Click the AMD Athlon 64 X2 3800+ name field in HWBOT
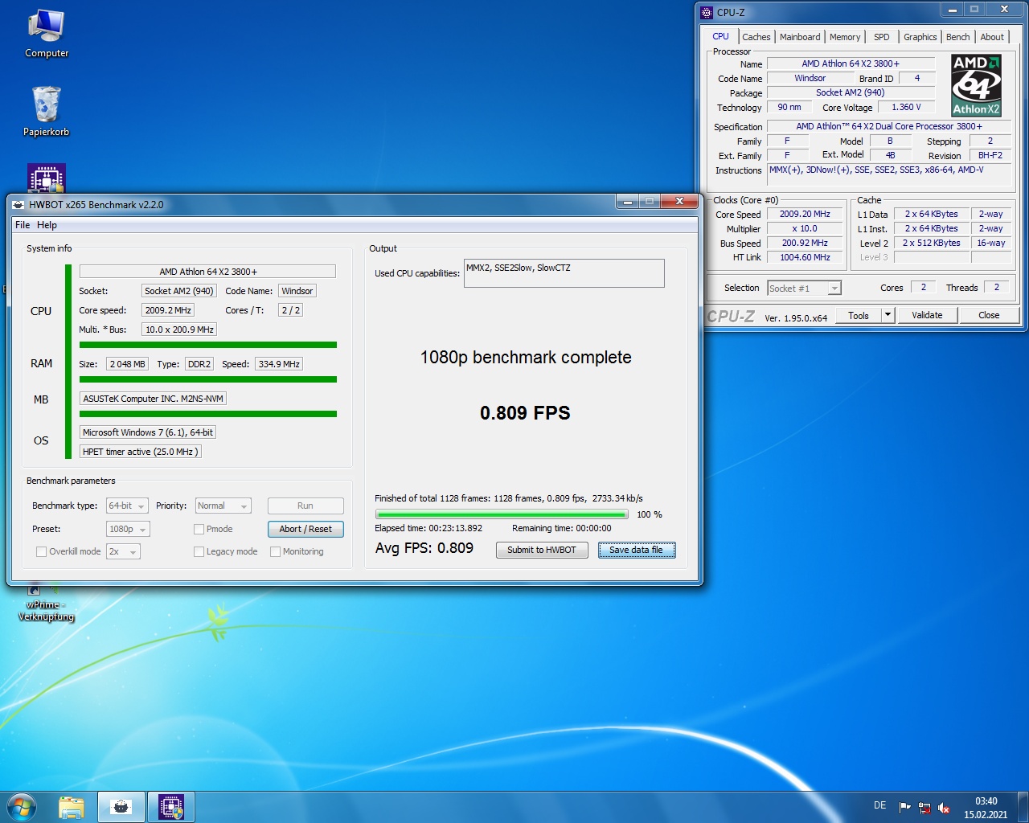Image resolution: width=1029 pixels, height=823 pixels. pos(207,272)
